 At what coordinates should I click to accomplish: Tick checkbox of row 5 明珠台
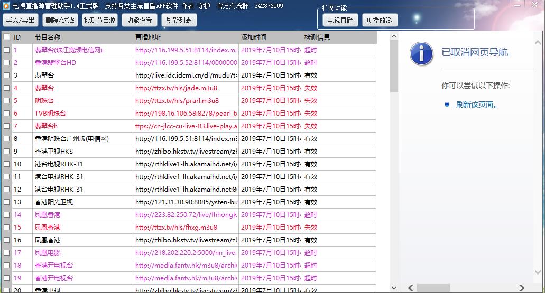coord(6,101)
